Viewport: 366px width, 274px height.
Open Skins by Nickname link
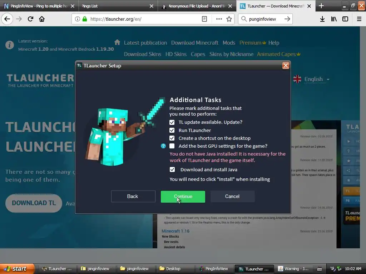[x=231, y=54]
